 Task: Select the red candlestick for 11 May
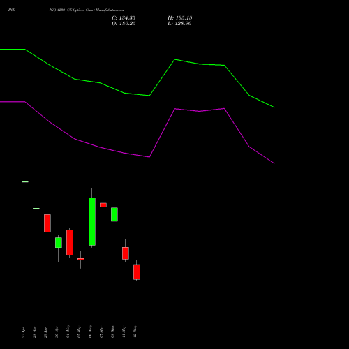tap(126, 253)
